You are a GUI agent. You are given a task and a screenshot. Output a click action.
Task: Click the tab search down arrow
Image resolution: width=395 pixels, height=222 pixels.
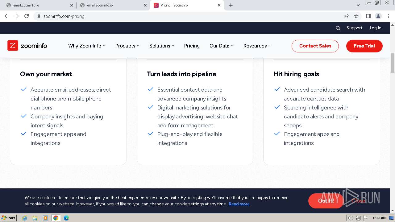click(358, 5)
